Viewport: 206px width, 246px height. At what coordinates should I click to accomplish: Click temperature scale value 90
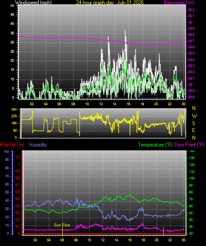[x=191, y=186]
